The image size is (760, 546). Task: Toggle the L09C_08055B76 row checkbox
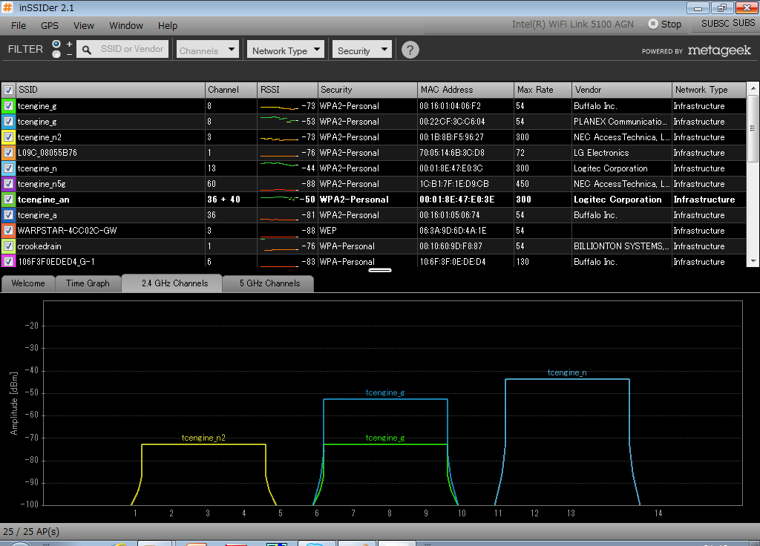click(x=8, y=153)
